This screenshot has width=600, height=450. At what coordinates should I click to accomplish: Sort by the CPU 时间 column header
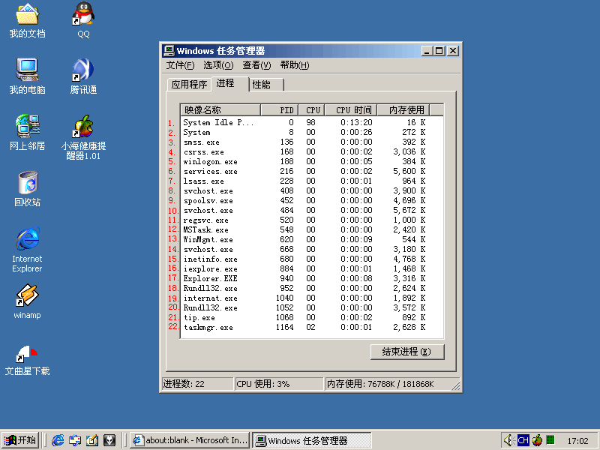click(x=351, y=110)
